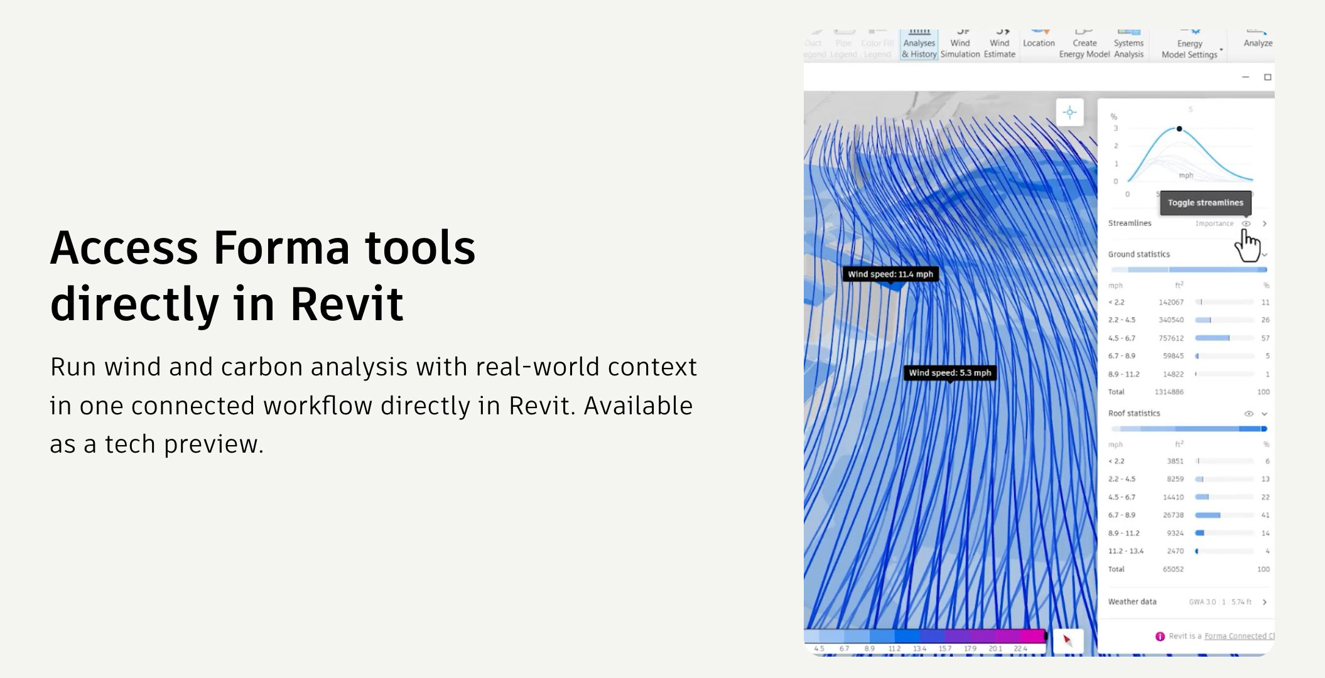
Task: Toggle streamlines visibility eye icon
Action: coord(1246,223)
